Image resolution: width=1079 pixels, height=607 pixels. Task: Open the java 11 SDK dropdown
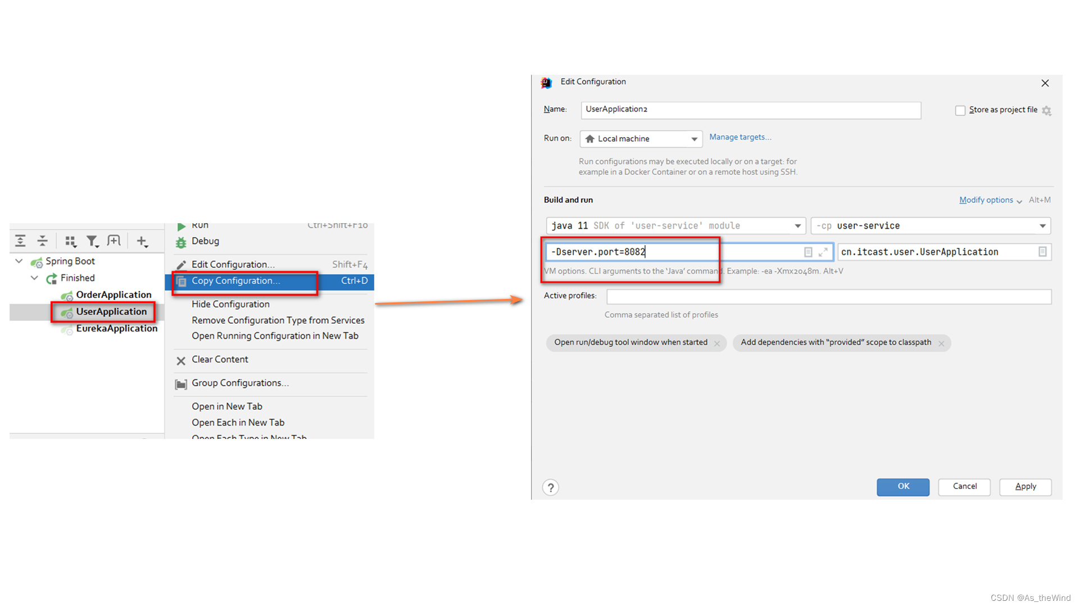tap(676, 226)
